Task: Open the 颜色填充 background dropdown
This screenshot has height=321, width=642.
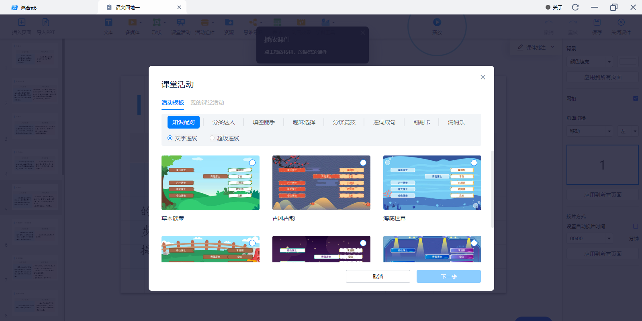Action: click(590, 62)
